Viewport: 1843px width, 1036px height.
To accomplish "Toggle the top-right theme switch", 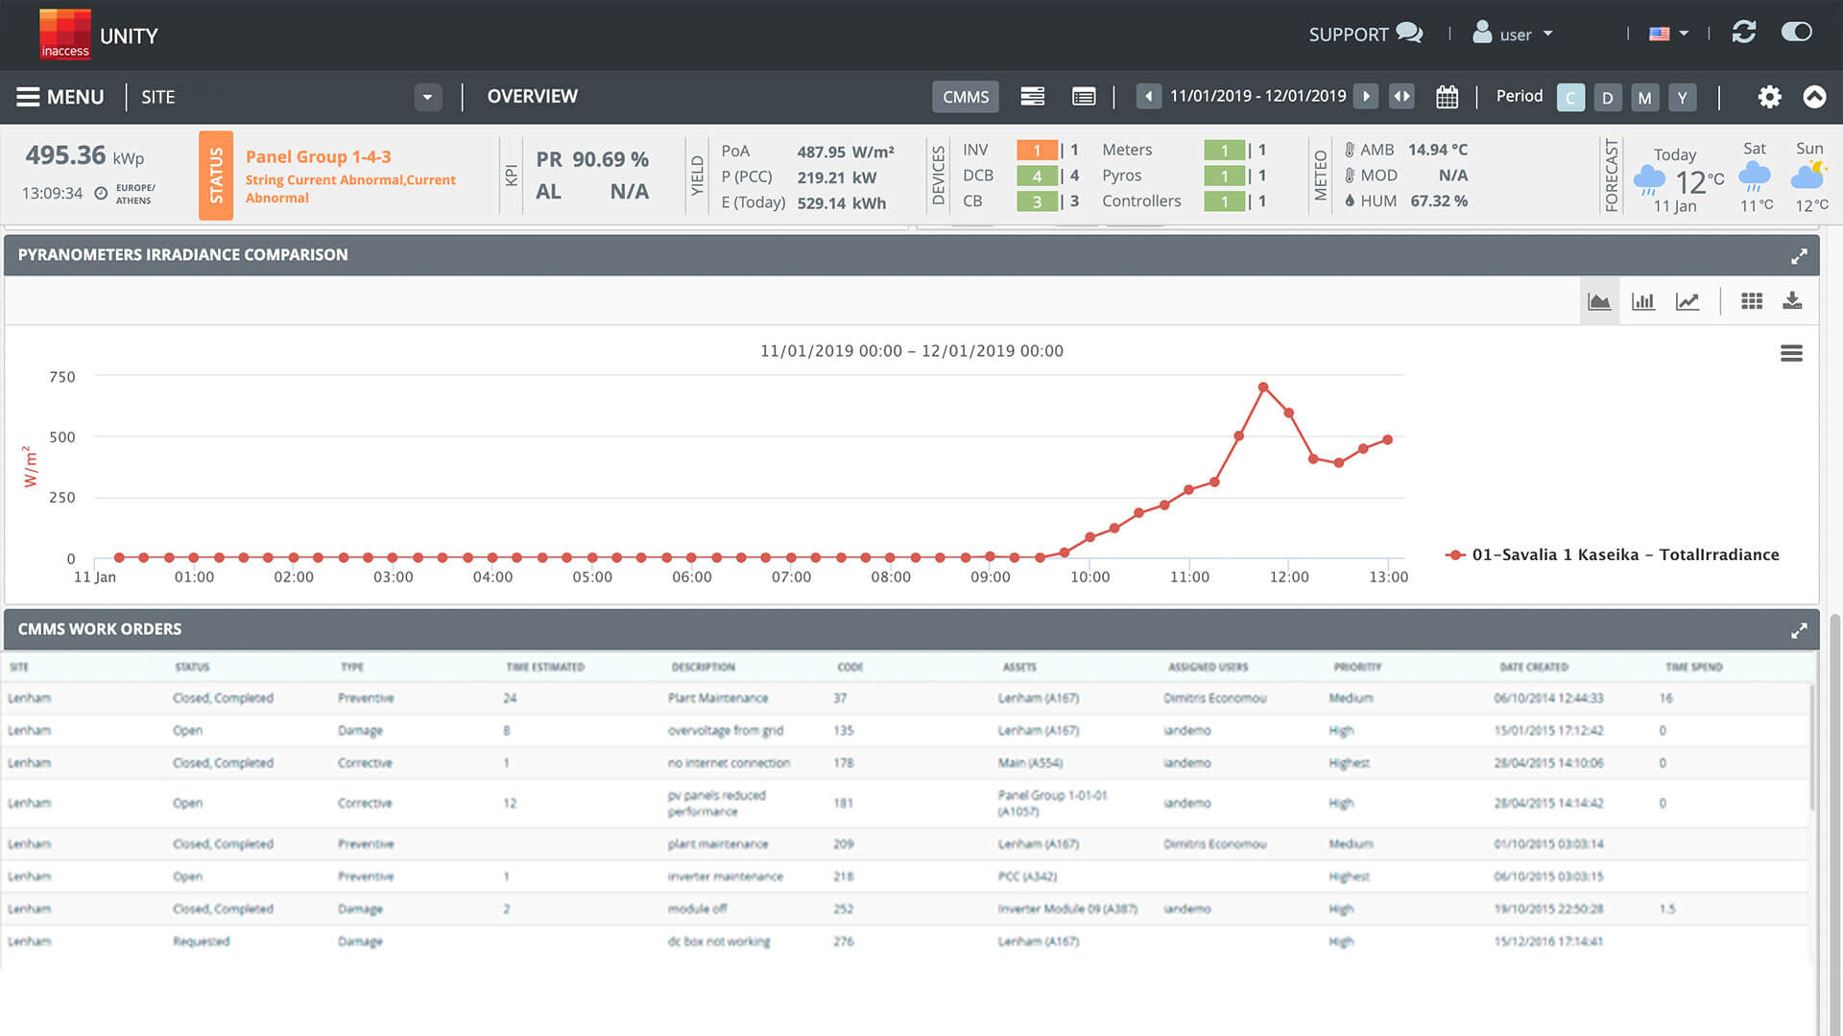I will (x=1797, y=33).
